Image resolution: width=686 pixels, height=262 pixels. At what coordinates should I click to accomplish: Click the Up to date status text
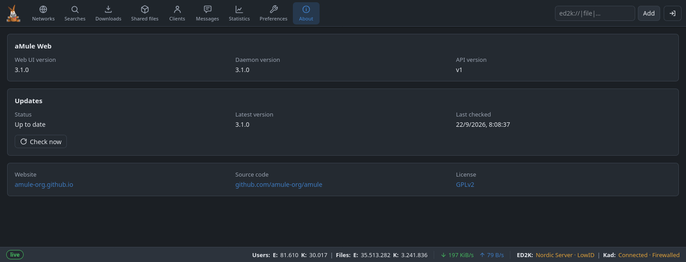click(30, 125)
